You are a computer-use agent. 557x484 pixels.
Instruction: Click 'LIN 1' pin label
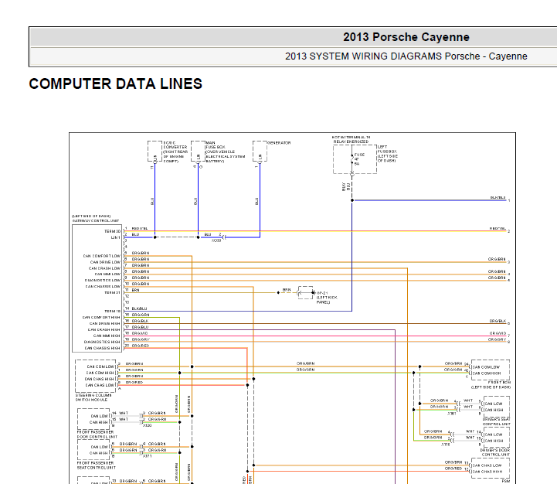(x=116, y=237)
